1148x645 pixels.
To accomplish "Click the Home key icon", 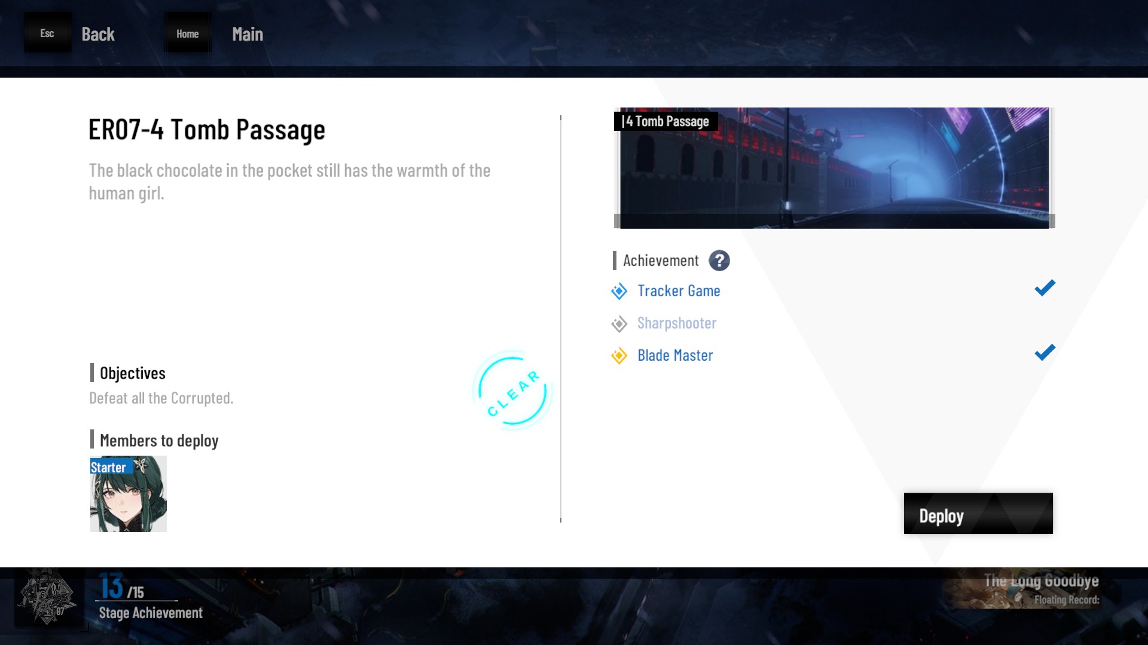I will [x=188, y=33].
